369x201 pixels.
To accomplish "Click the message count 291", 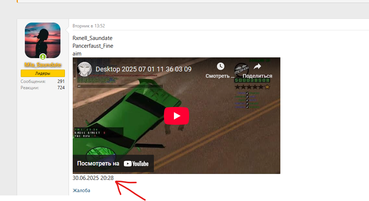I will 61,81.
